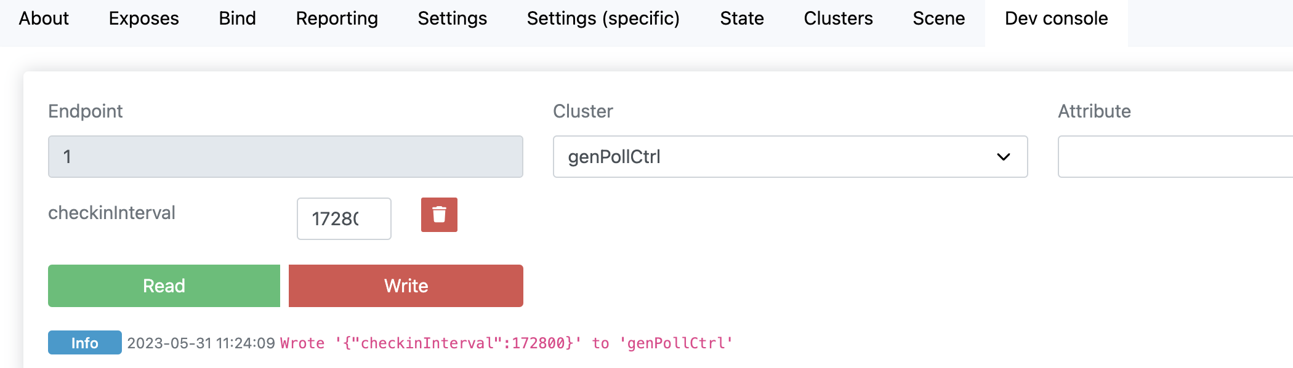This screenshot has height=368, width=1293.
Task: Click the empty Attribute input field
Action: coord(1175,157)
